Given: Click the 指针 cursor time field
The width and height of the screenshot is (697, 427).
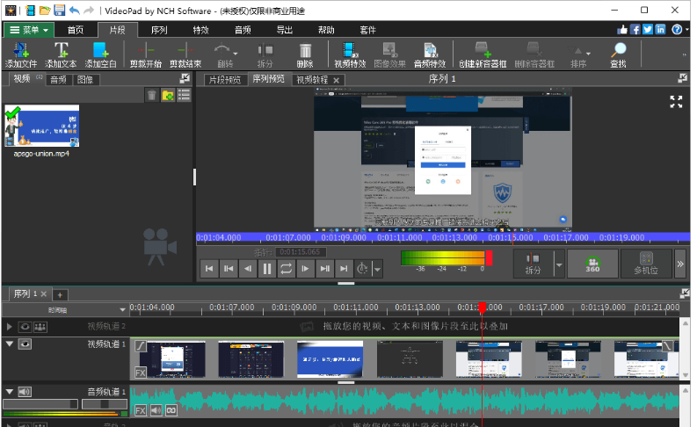Looking at the screenshot, I should click(301, 252).
